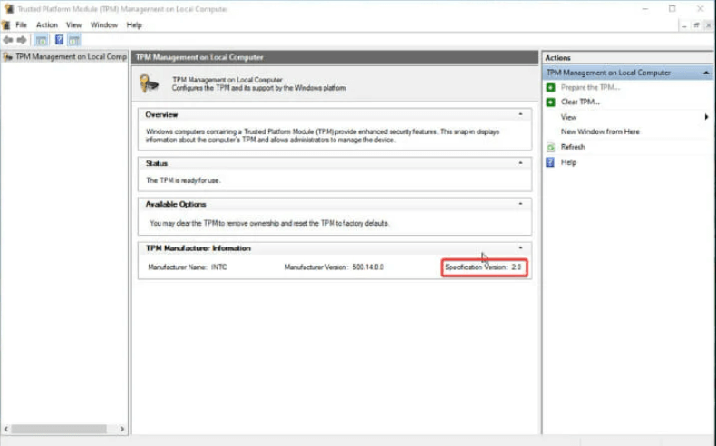Open the File menu
This screenshot has width=716, height=446.
pyautogui.click(x=22, y=25)
